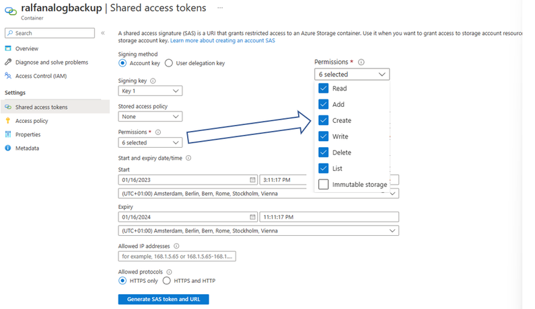
Task: Click the info icon beside Allowed IP addresses
Action: tap(176, 247)
